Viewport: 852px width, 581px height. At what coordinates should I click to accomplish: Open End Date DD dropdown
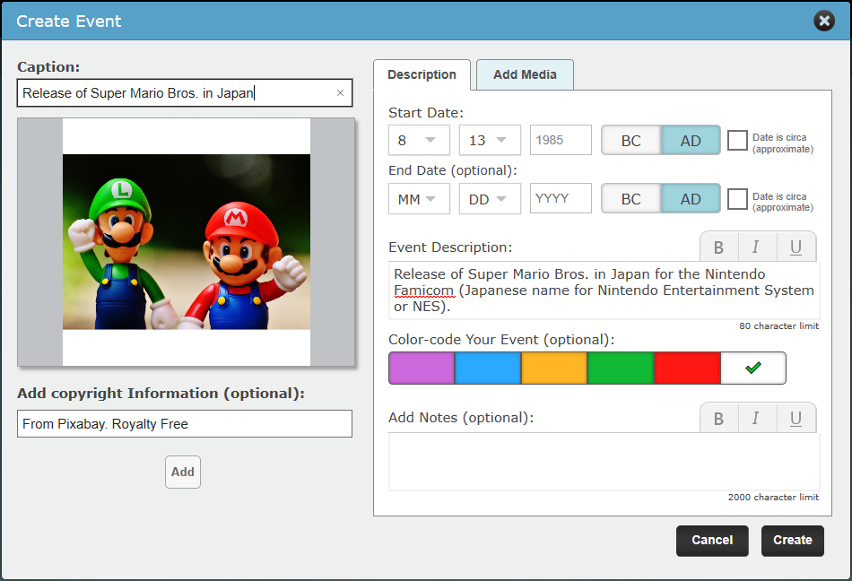click(490, 199)
